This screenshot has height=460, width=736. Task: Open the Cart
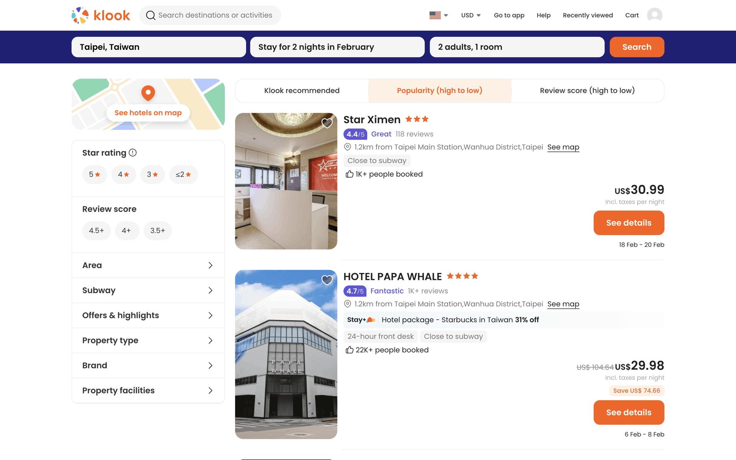coord(632,15)
